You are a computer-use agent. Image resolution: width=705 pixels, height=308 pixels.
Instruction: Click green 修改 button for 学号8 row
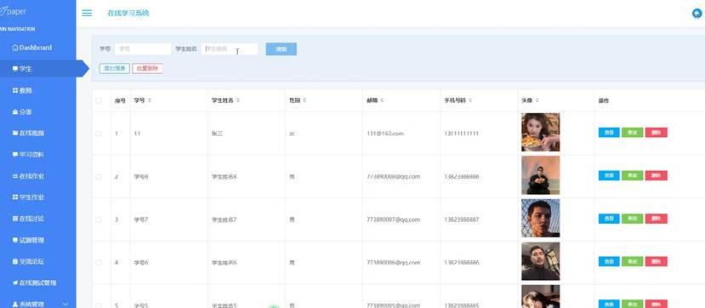point(632,176)
